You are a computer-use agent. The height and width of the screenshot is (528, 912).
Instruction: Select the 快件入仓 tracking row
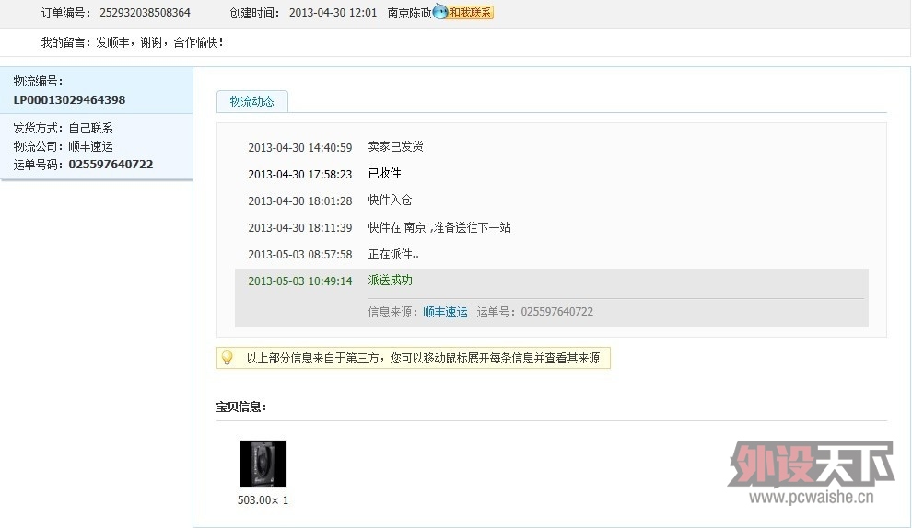[552, 201]
